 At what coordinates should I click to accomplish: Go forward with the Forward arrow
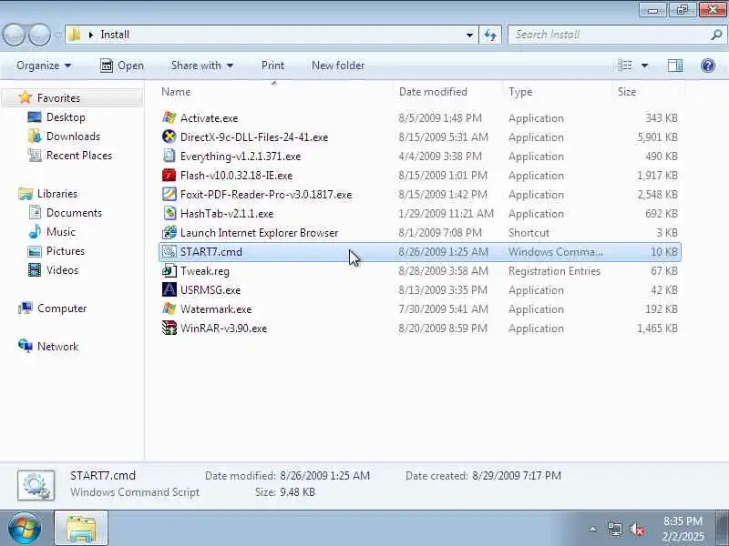pyautogui.click(x=39, y=35)
